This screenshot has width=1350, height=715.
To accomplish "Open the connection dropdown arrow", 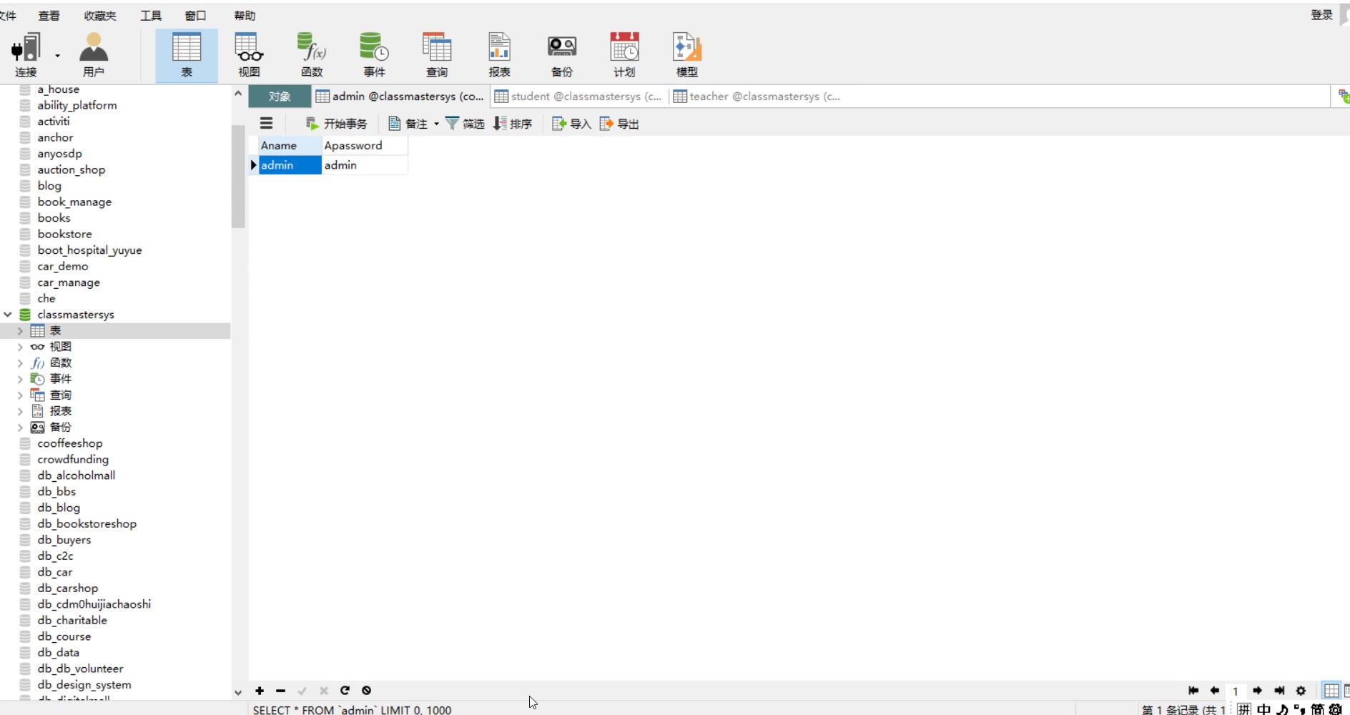I will click(57, 55).
